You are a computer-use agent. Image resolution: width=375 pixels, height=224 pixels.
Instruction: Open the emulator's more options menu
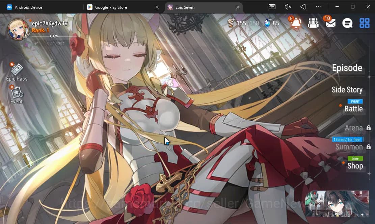pos(318,7)
